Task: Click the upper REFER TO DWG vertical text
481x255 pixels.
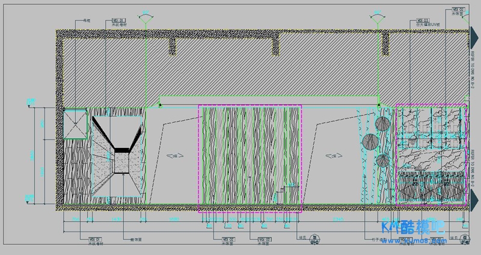Action: (473, 70)
